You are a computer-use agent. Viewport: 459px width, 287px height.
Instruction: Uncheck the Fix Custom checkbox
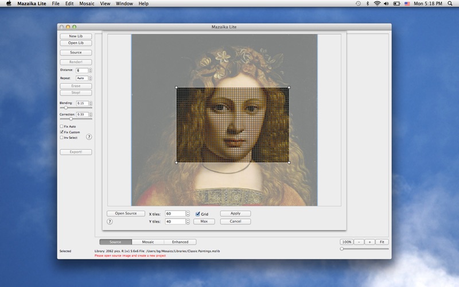pyautogui.click(x=62, y=132)
